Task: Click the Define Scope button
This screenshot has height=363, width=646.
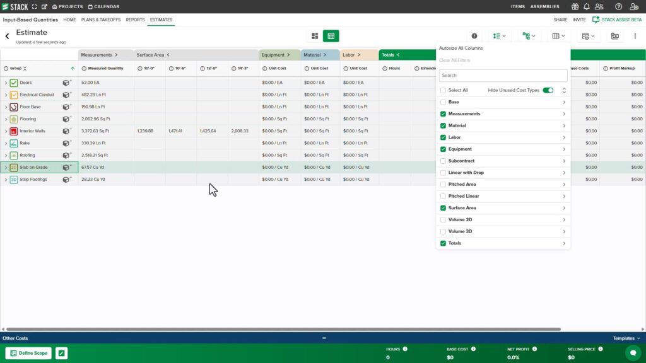Action: (28, 353)
